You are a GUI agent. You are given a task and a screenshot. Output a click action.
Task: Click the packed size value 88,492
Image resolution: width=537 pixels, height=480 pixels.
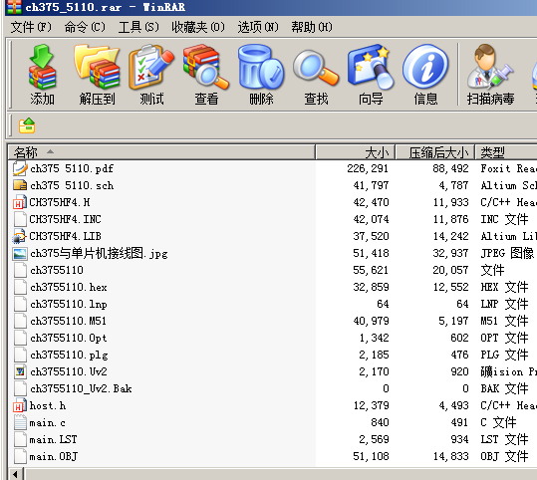tap(450, 168)
